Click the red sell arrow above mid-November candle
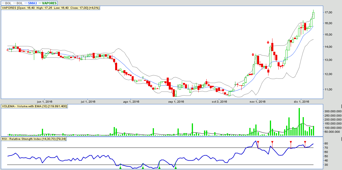Image resolution: width=342 pixels, height=170 pixels. pyautogui.click(x=268, y=43)
